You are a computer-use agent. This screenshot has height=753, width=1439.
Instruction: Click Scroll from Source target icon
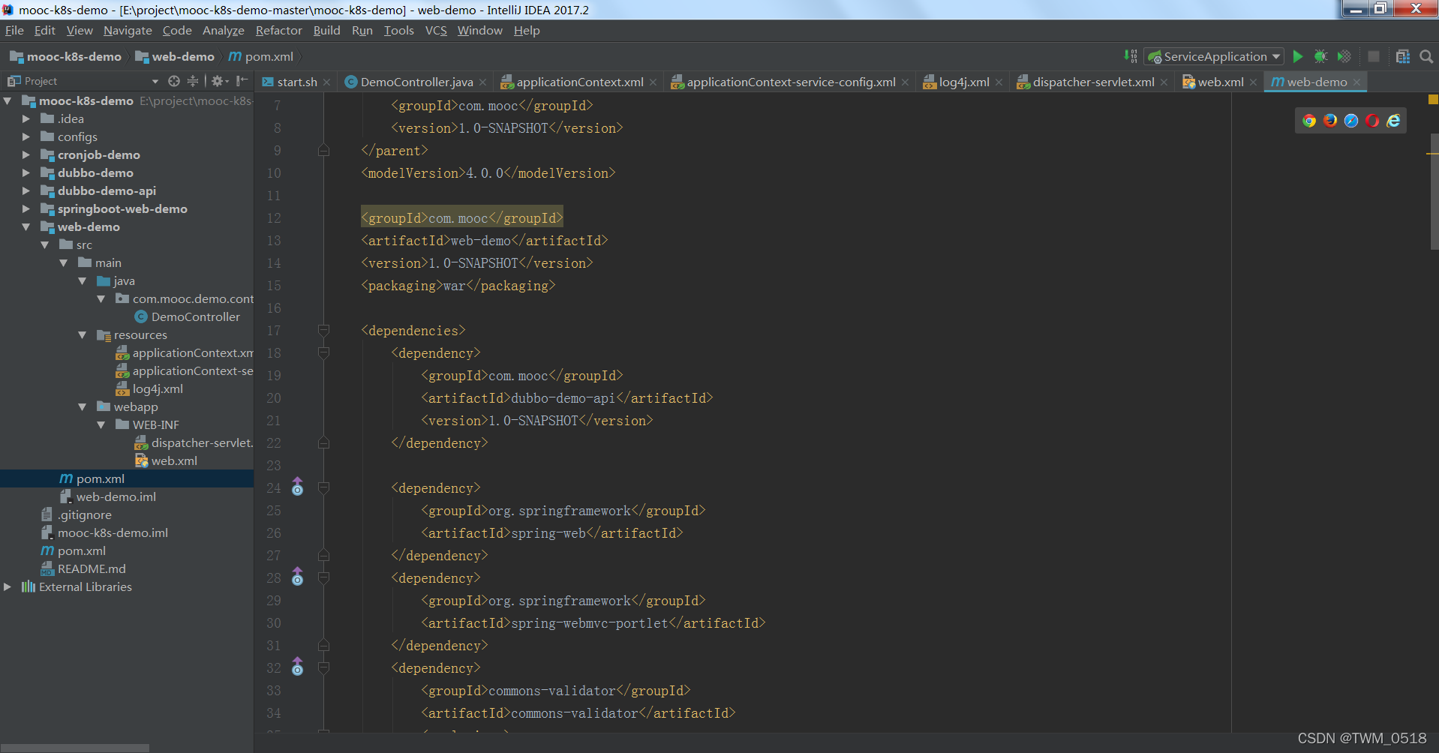pyautogui.click(x=174, y=81)
